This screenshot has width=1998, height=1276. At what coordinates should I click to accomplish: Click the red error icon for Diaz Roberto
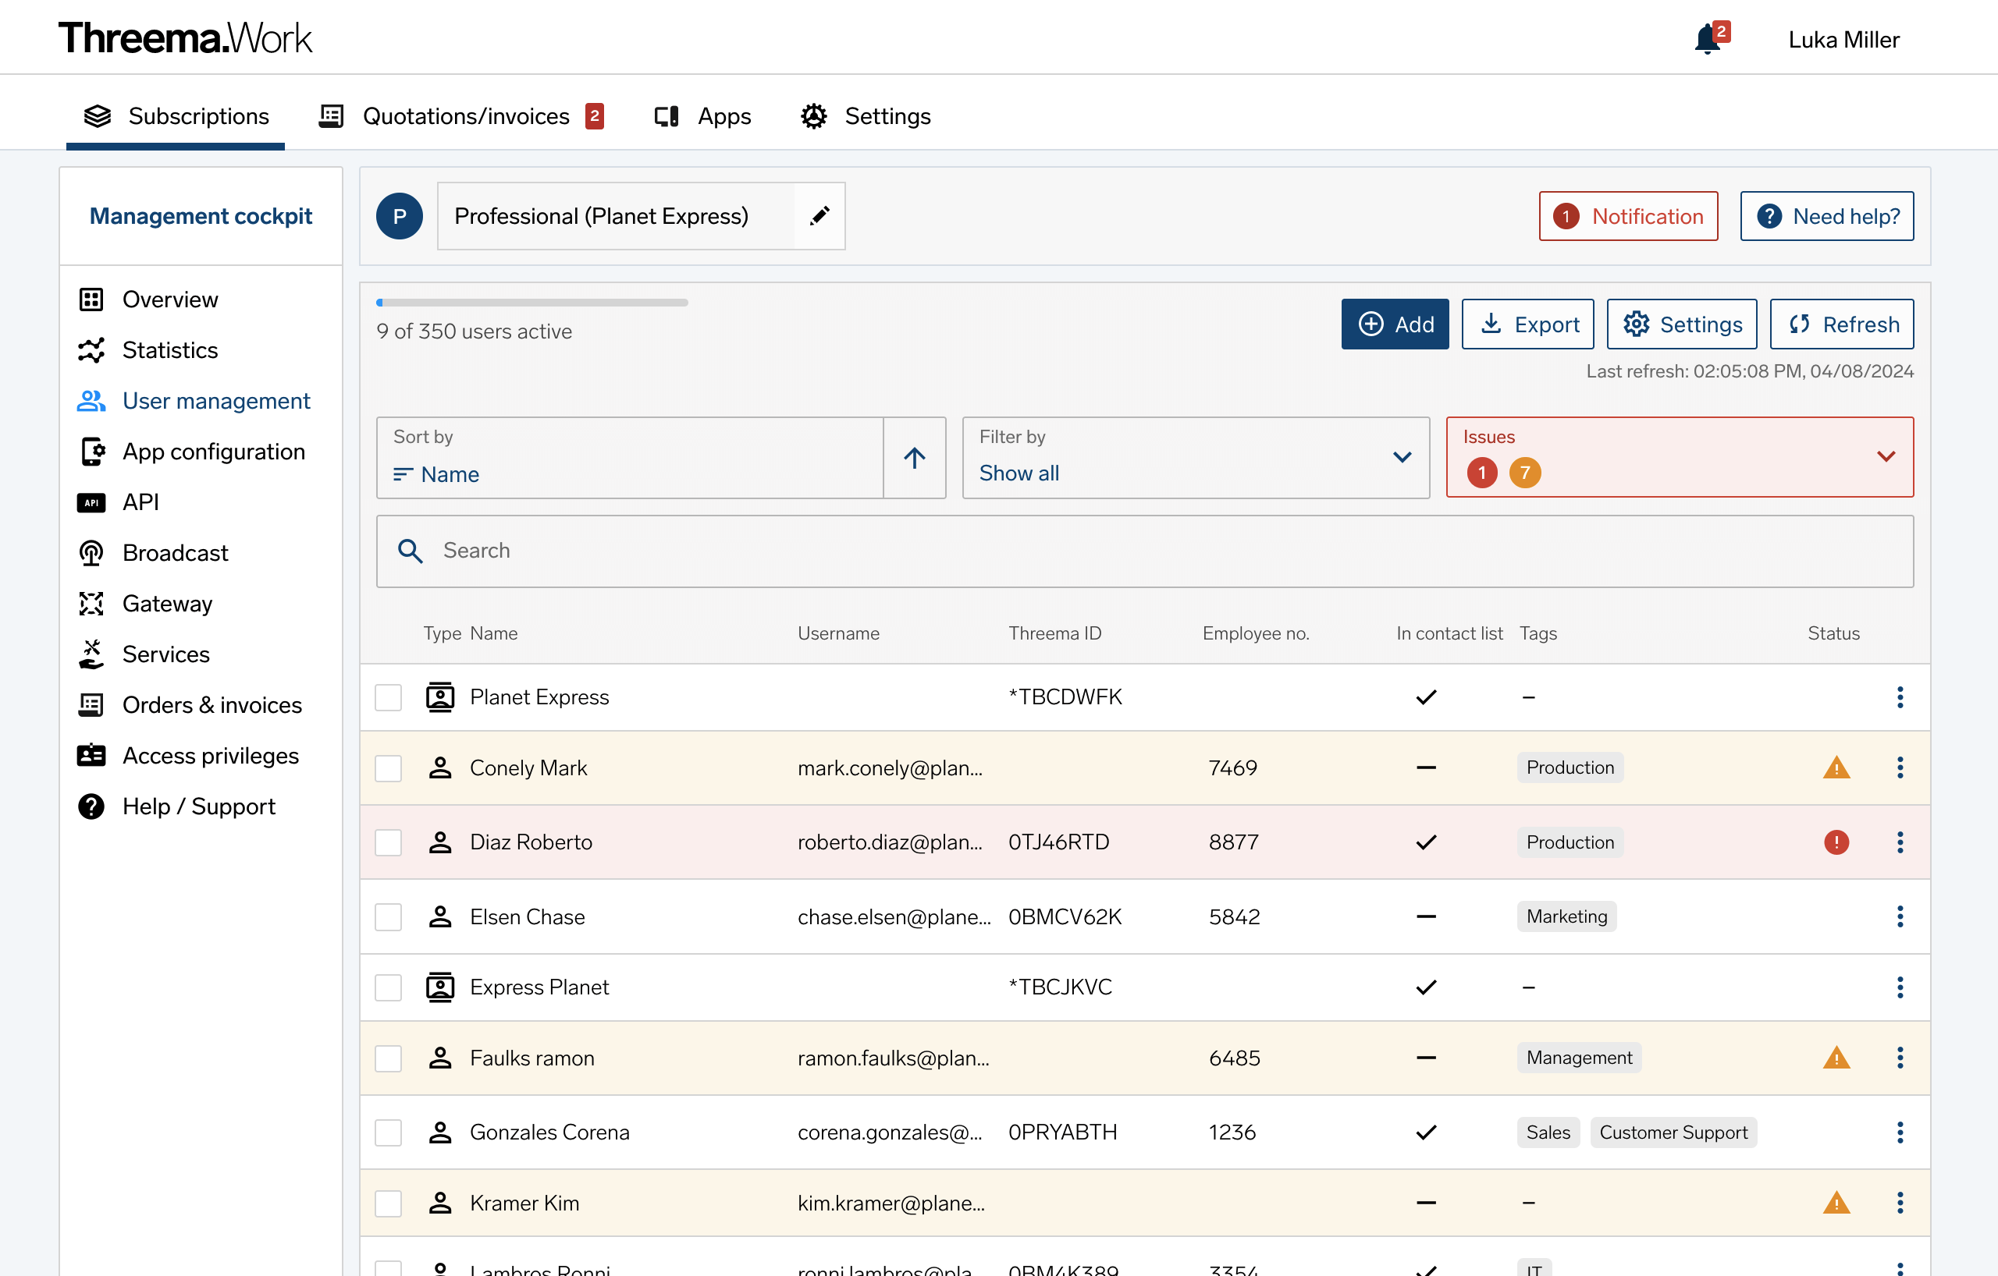point(1836,842)
